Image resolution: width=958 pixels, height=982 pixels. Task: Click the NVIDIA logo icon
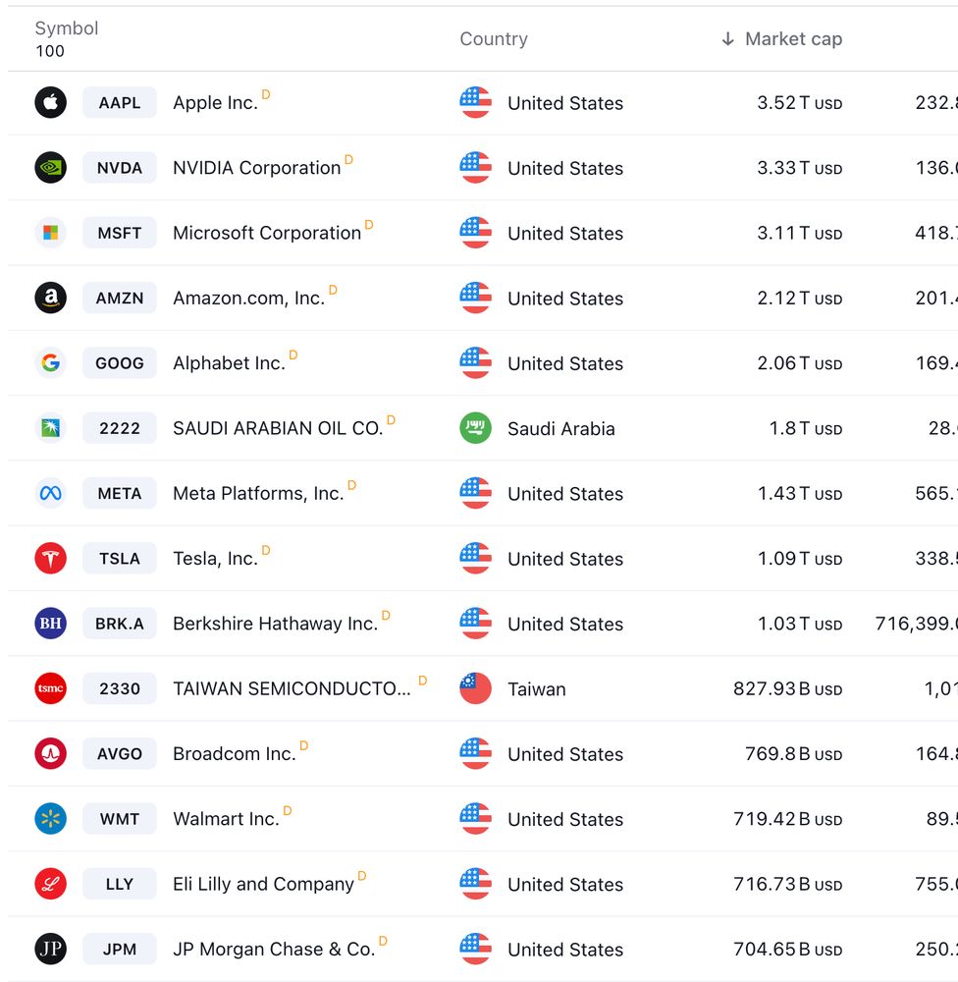click(x=50, y=168)
